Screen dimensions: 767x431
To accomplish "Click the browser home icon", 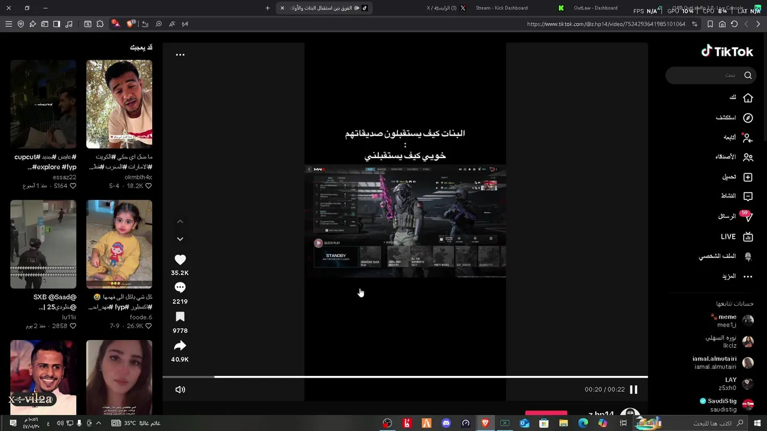I will [722, 24].
